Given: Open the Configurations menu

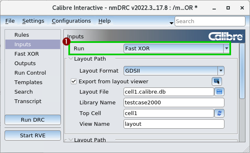Looking at the screenshot, I should [71, 21].
